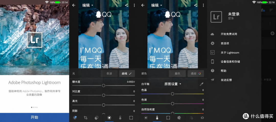Share the photo from the 光 edit screen
Screen dimensions: 276x122
(126, 5)
